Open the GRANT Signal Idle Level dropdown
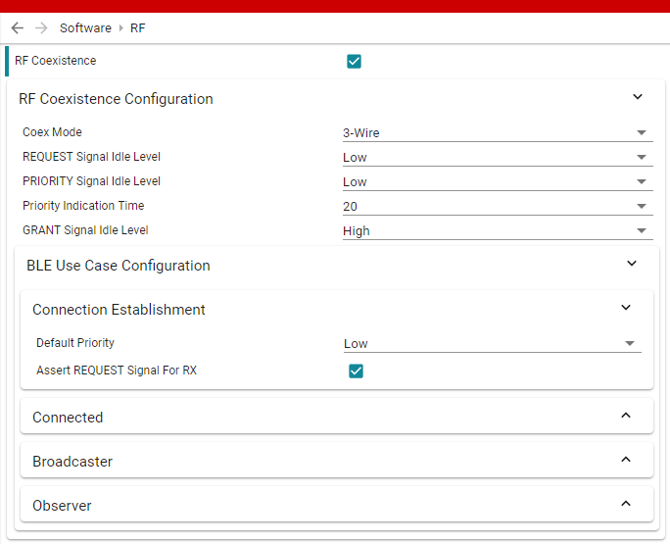 (498, 231)
